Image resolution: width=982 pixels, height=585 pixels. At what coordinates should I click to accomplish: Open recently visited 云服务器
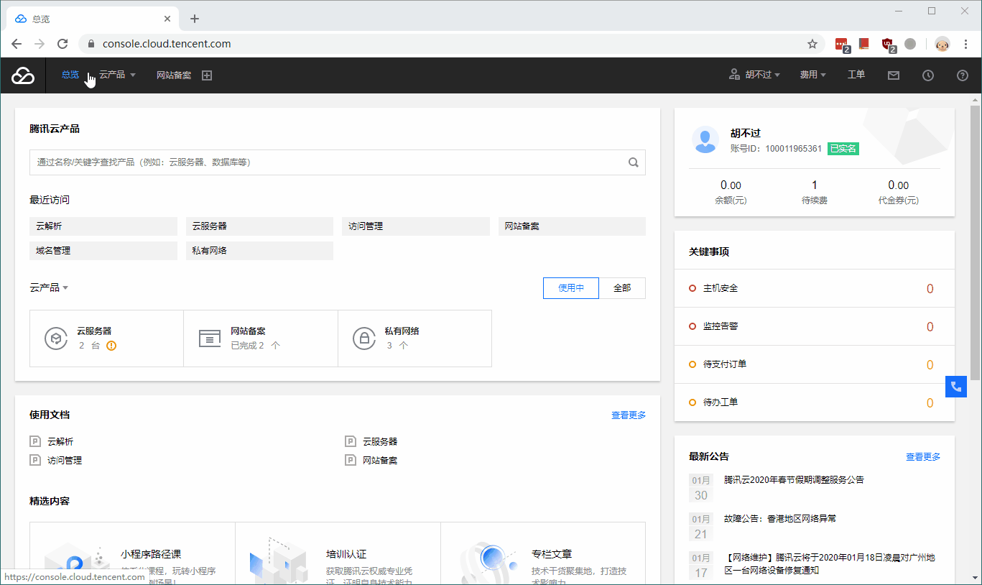[x=259, y=226]
